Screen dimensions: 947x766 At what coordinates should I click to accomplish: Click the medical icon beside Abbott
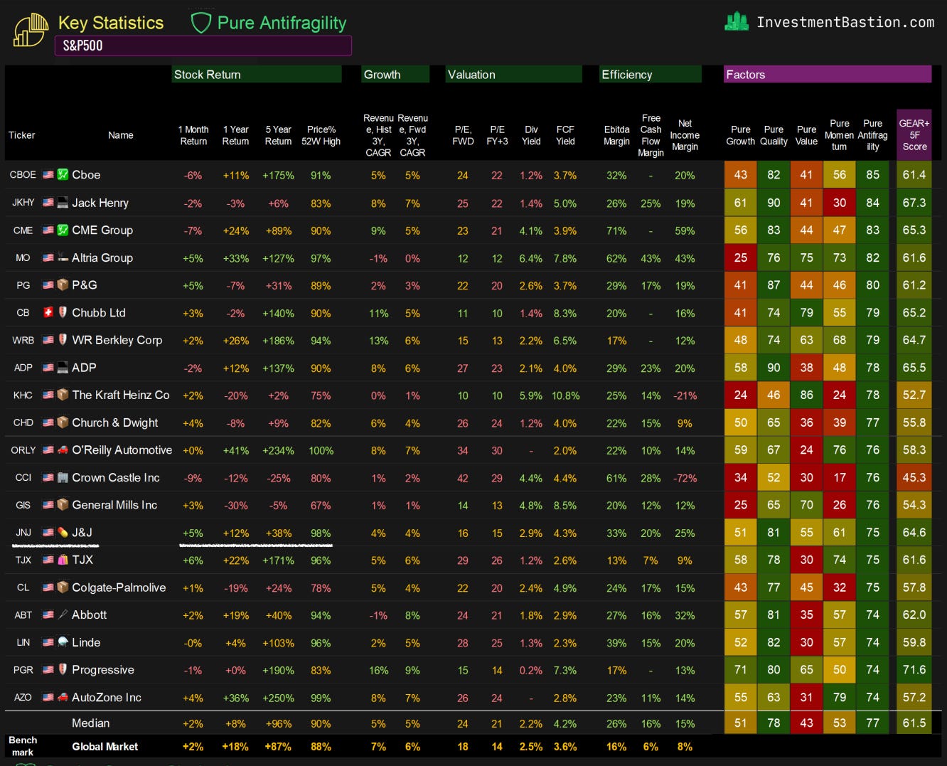[x=63, y=615]
